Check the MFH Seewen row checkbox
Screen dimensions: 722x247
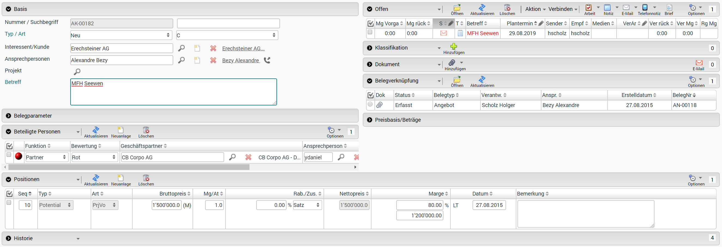click(370, 32)
